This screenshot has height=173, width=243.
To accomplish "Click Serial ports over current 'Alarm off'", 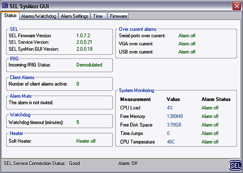I will pyautogui.click(x=187, y=35).
